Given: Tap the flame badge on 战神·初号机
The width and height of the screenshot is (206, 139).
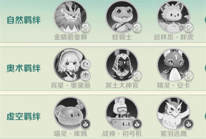Looking at the screenshot, I should pyautogui.click(x=137, y=124).
